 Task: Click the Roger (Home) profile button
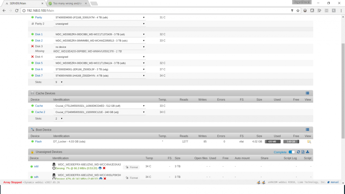(302, 2)
